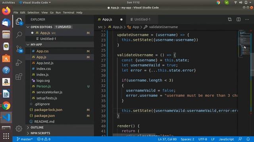
Task: Split the editor to the right
Action: (x=239, y=19)
